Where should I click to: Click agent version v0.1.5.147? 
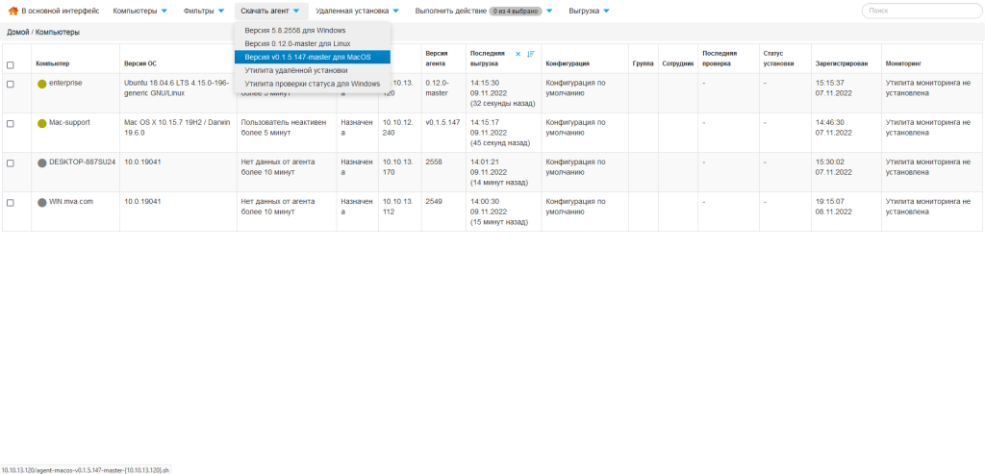(442, 122)
